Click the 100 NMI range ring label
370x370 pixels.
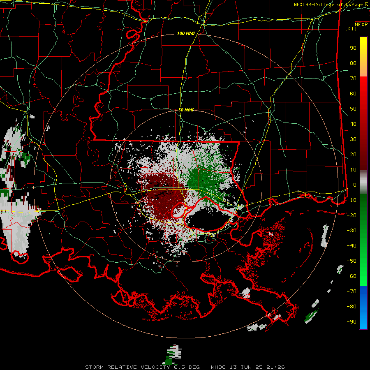pyautogui.click(x=186, y=34)
